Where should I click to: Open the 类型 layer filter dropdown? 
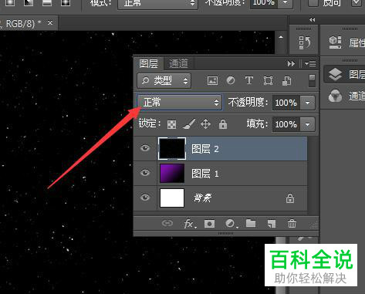(x=164, y=81)
